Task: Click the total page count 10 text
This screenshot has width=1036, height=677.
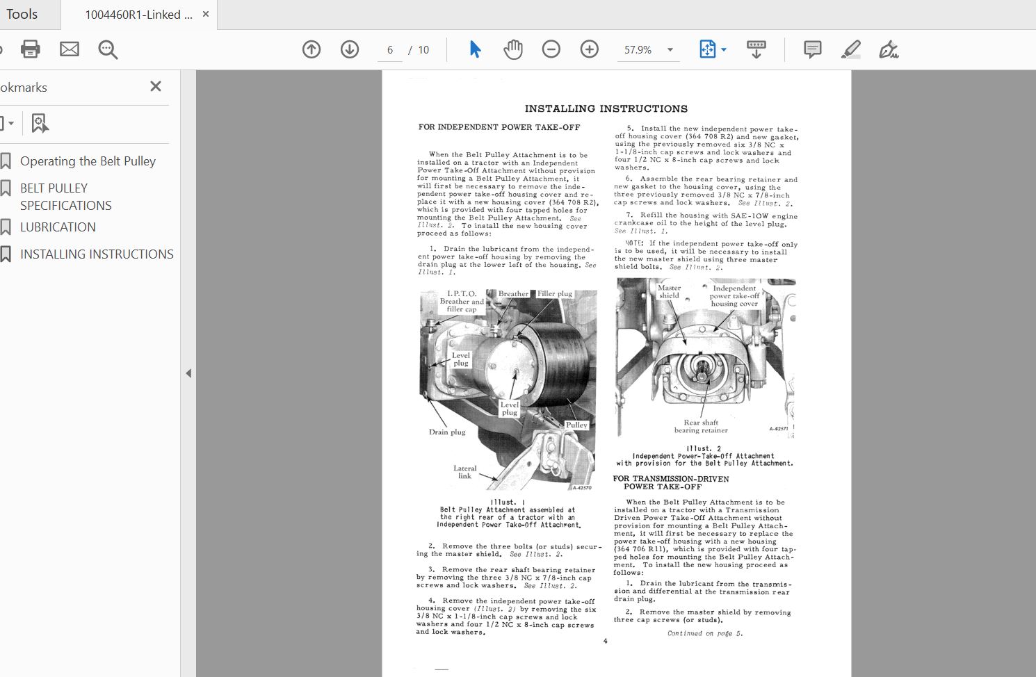Action: (x=423, y=50)
